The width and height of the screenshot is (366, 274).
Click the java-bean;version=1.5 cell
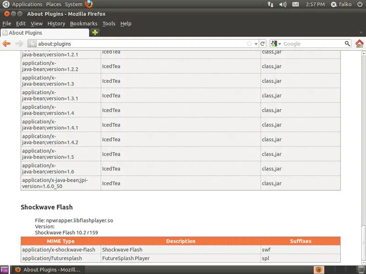[x=61, y=154]
